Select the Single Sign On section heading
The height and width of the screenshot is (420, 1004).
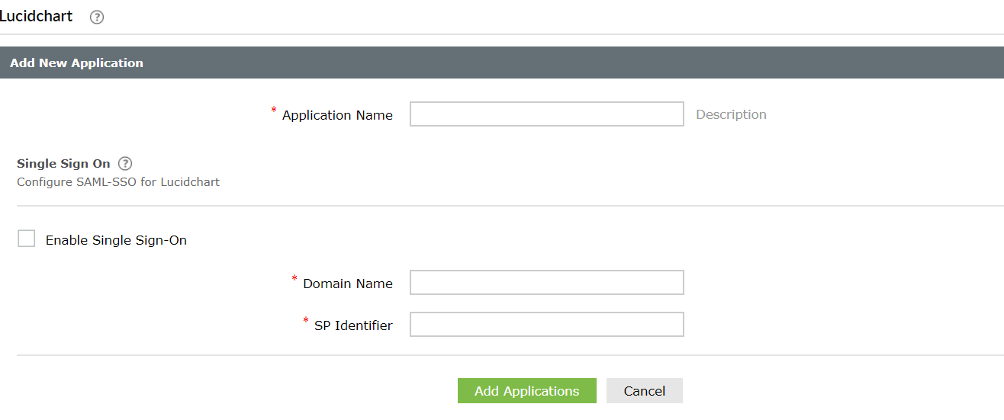63,163
